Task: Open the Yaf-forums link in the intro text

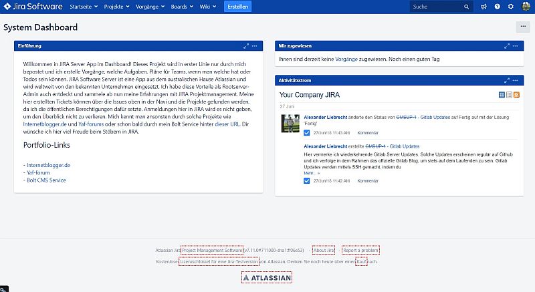Action: coord(91,124)
